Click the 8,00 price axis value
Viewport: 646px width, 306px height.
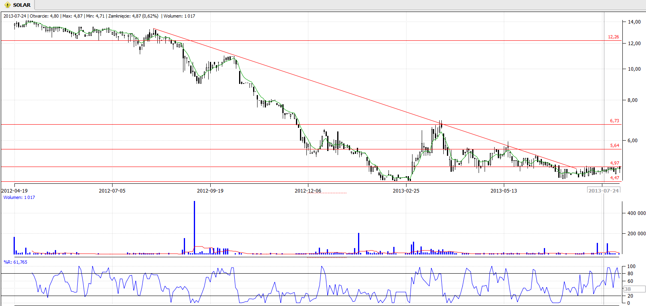point(632,100)
